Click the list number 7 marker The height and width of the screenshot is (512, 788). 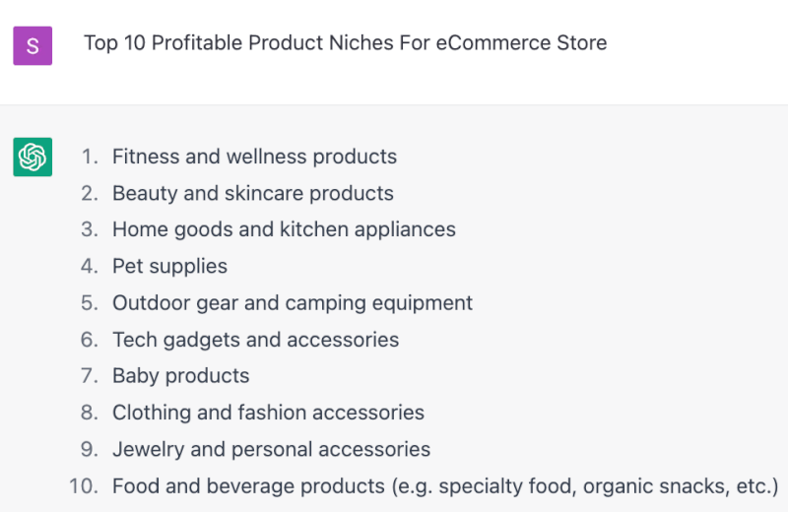pos(90,376)
